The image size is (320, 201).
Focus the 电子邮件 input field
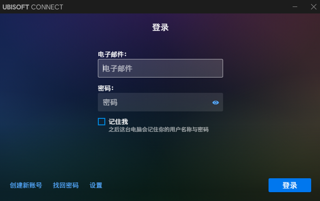tap(160, 68)
